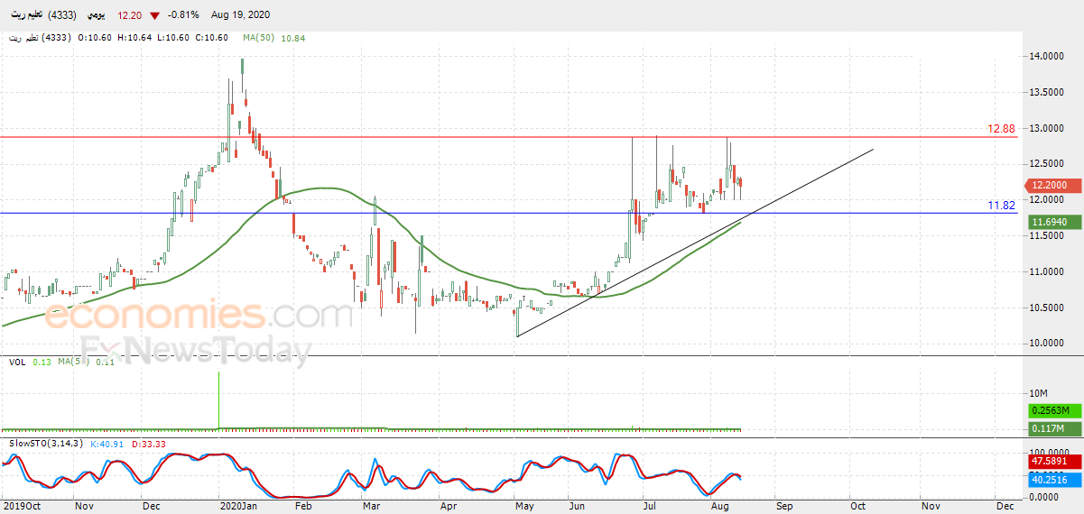Click the red 12.88 level label

pyautogui.click(x=1001, y=129)
